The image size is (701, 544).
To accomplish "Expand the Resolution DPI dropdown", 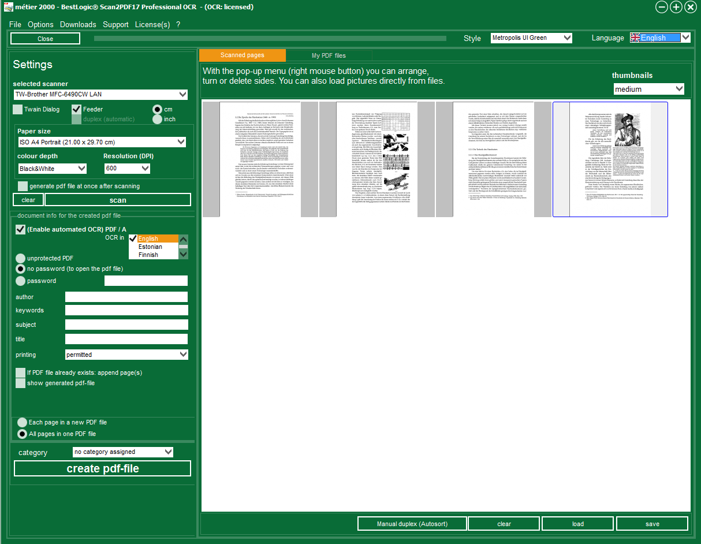I will 145,169.
